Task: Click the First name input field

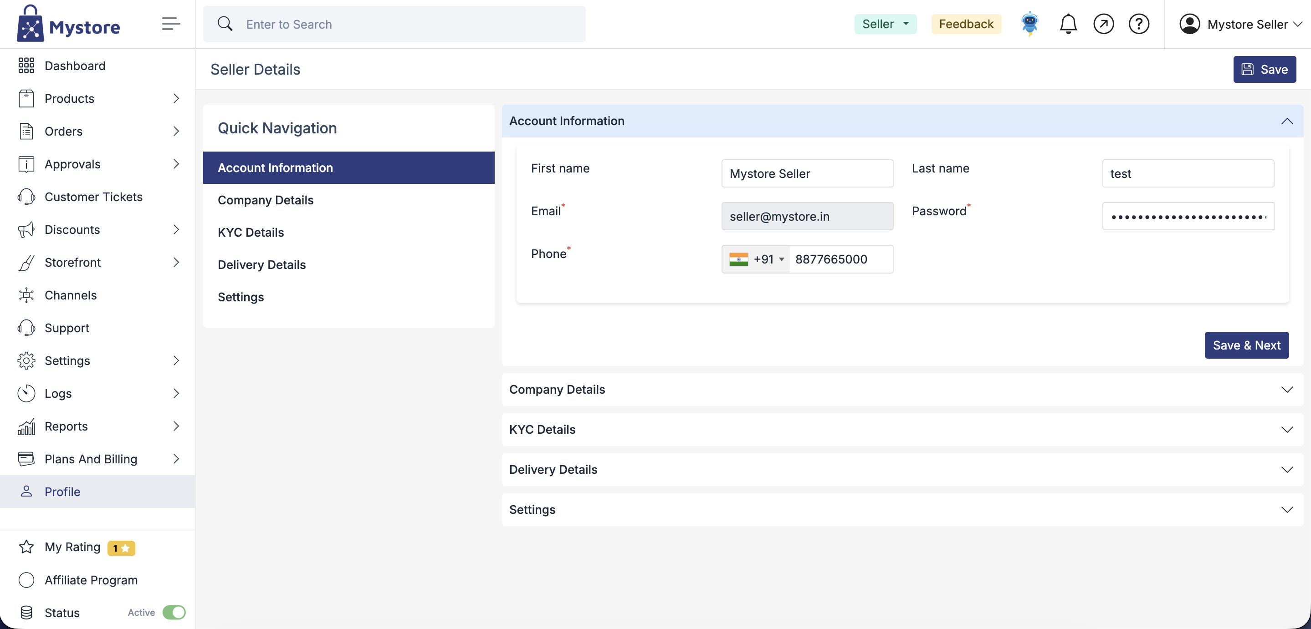Action: (807, 173)
